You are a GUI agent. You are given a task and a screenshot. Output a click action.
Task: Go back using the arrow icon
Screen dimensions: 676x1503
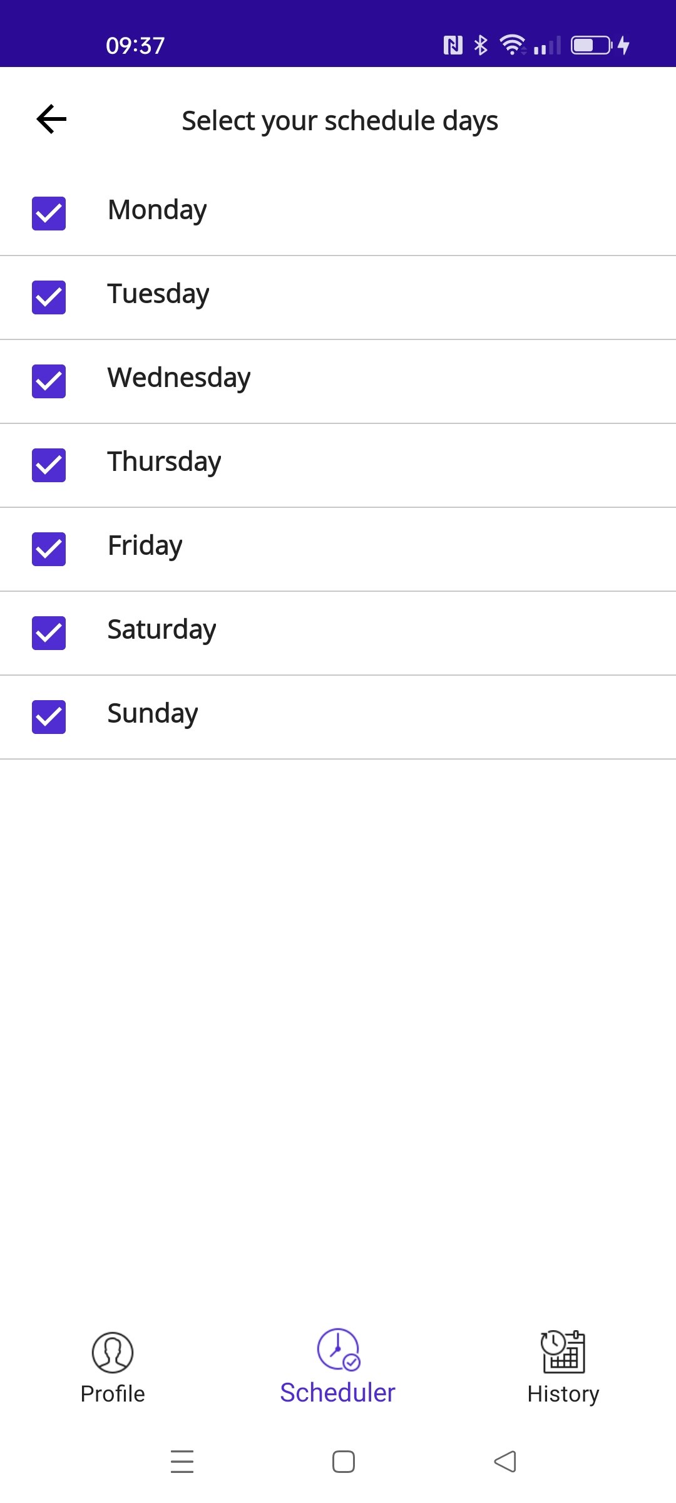click(51, 119)
